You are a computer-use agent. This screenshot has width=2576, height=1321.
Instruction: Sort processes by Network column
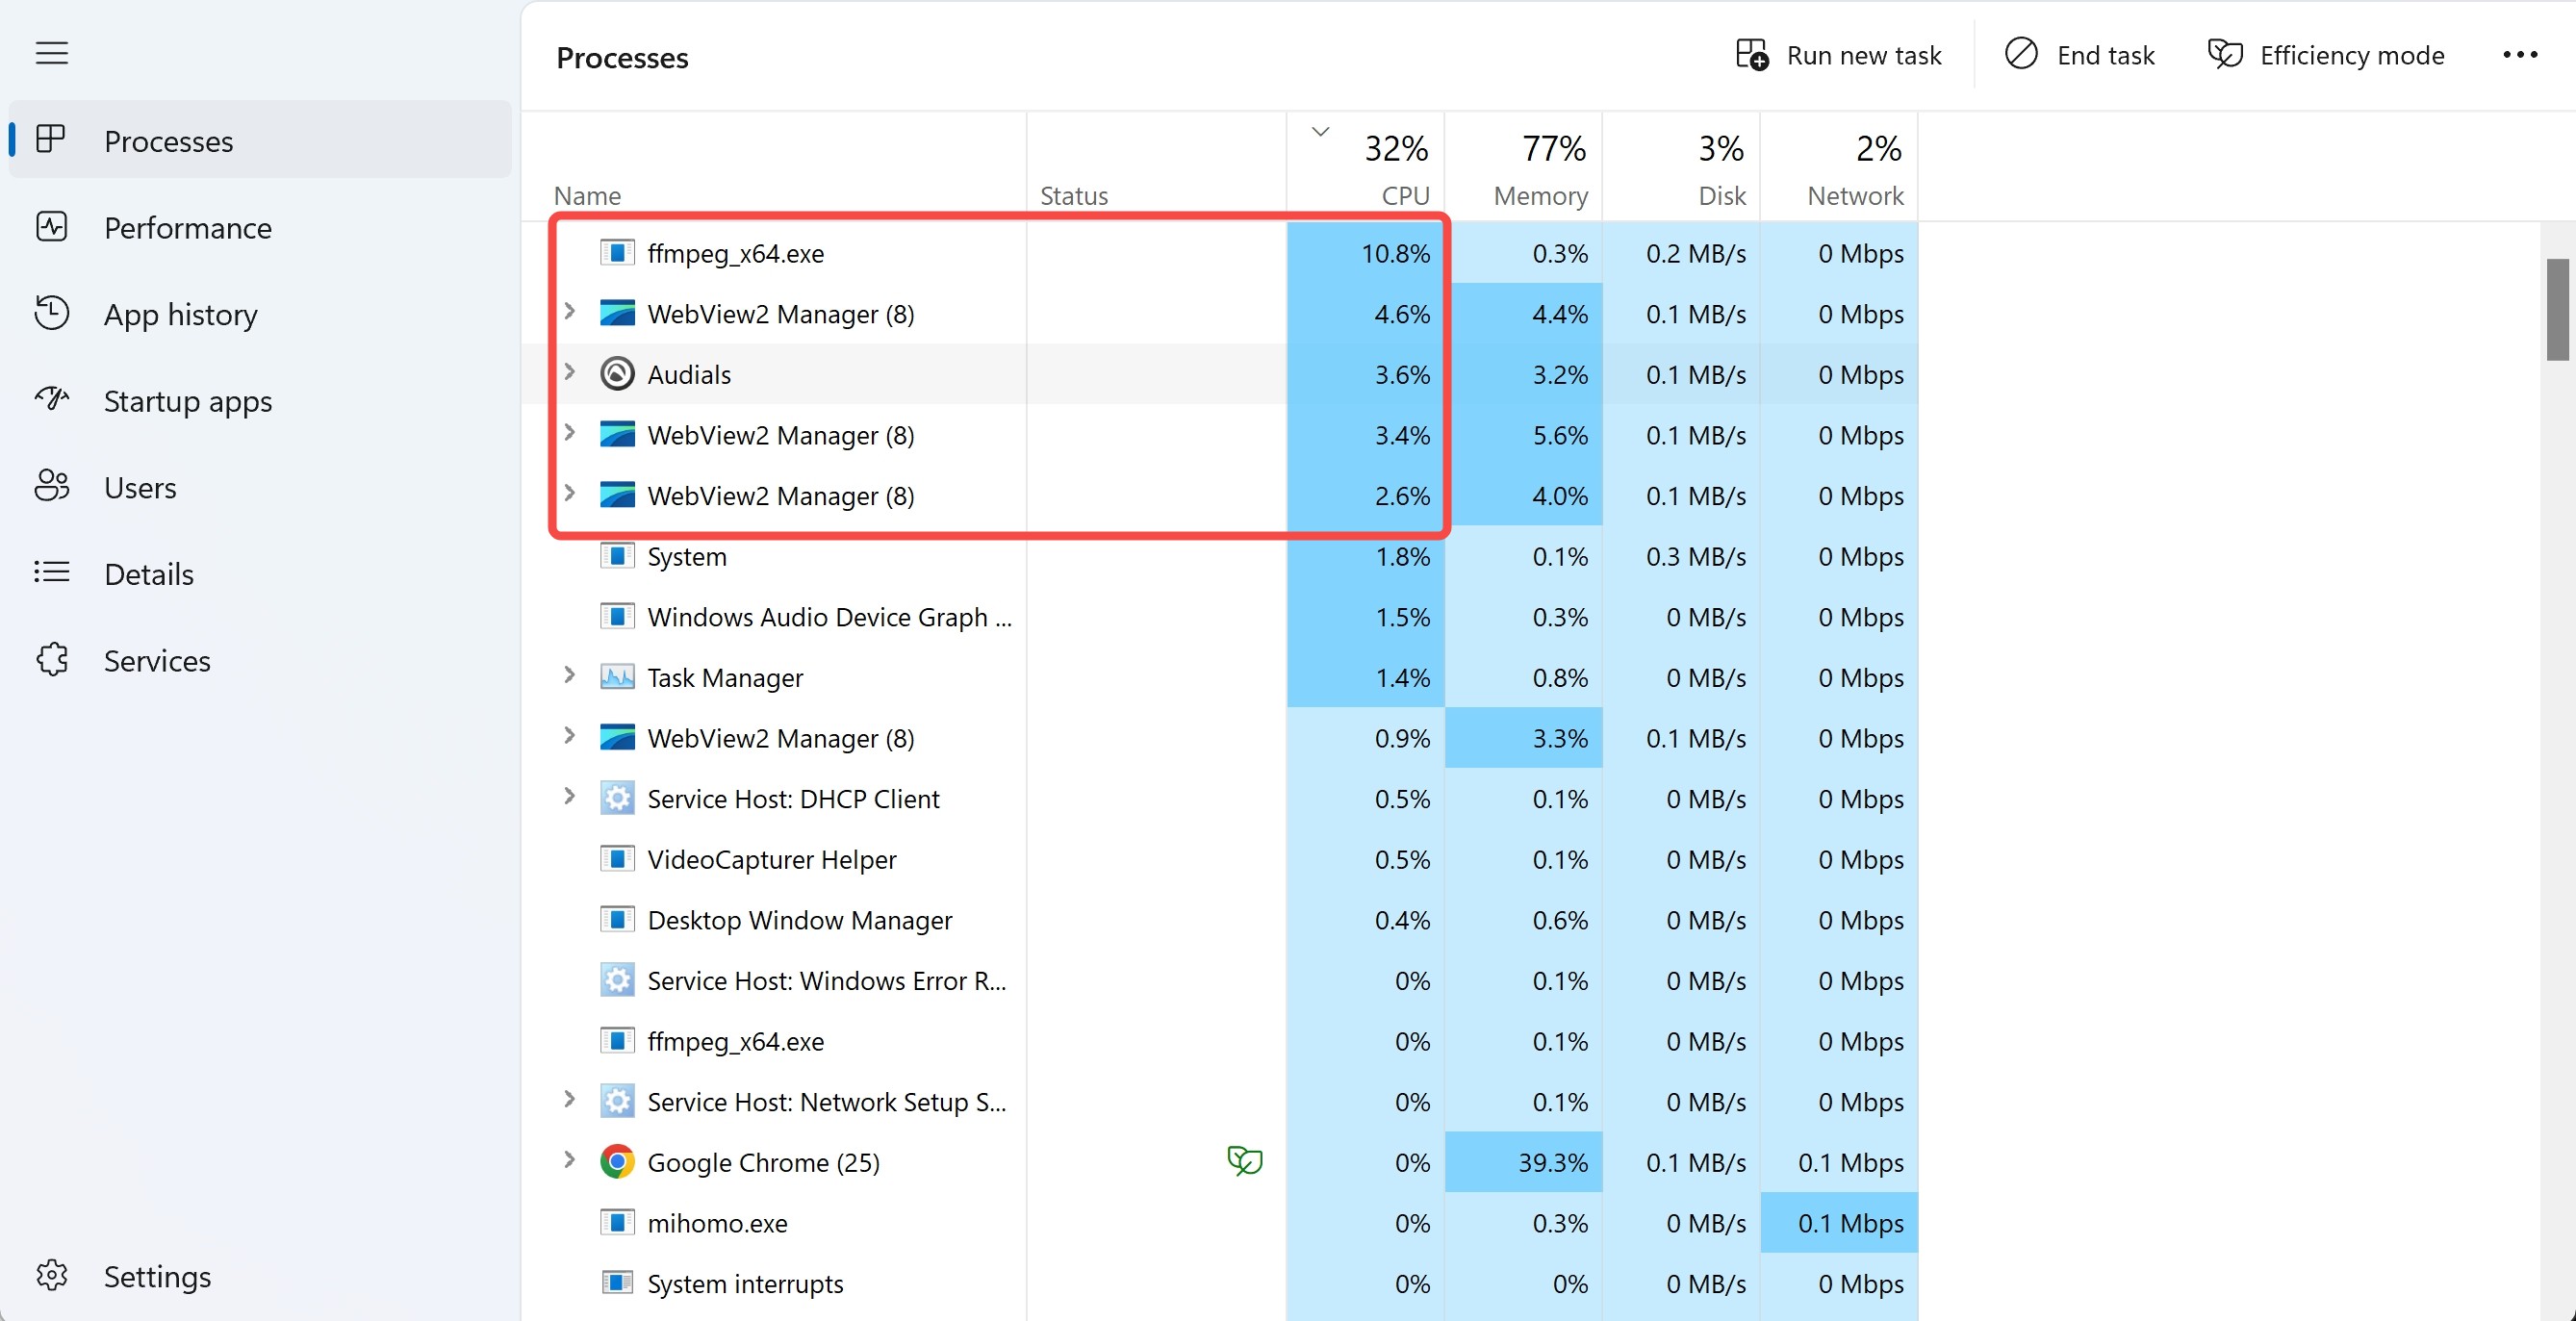click(1839, 166)
